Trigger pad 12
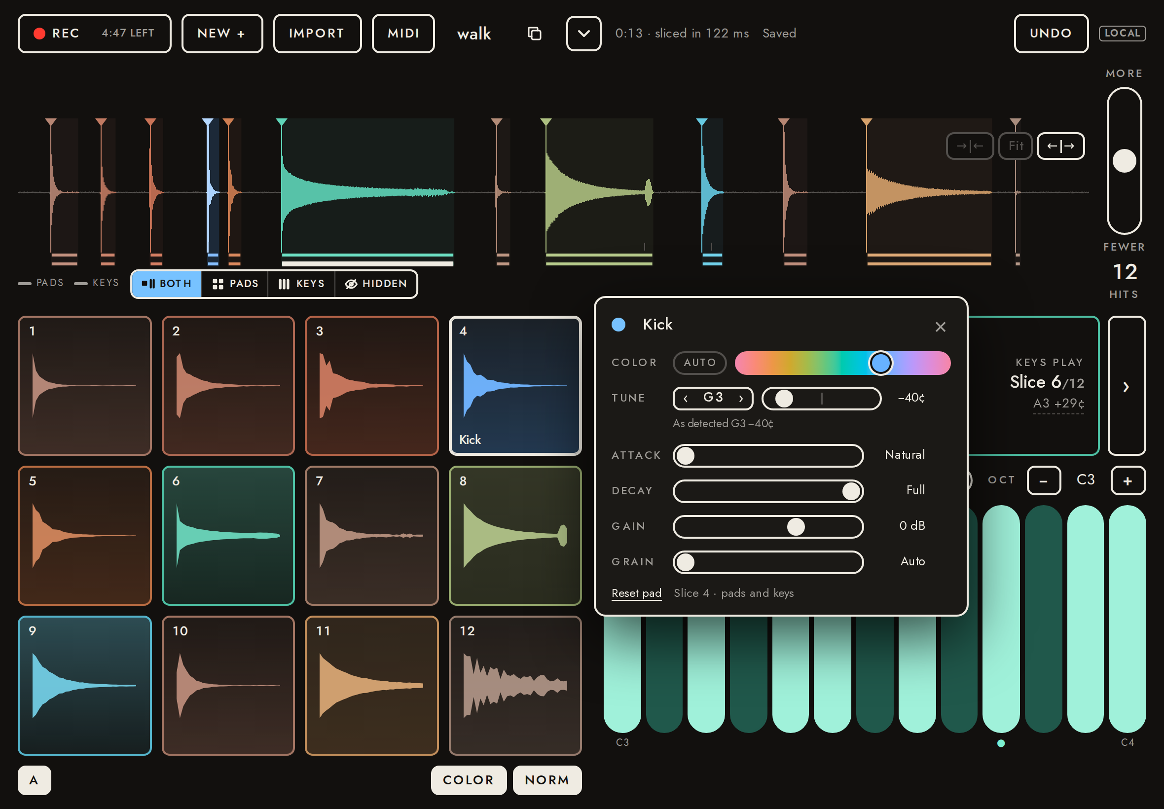Viewport: 1164px width, 809px height. click(515, 685)
